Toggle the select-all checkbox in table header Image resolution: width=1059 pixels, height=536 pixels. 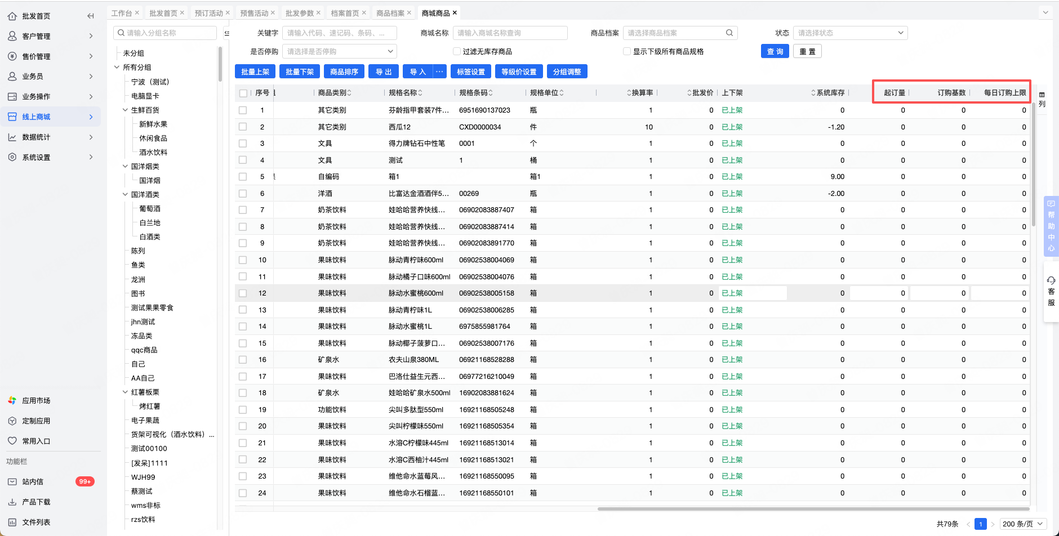tap(243, 93)
